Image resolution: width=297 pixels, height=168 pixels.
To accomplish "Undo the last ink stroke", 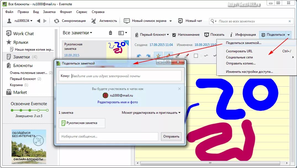I will [x=139, y=56].
